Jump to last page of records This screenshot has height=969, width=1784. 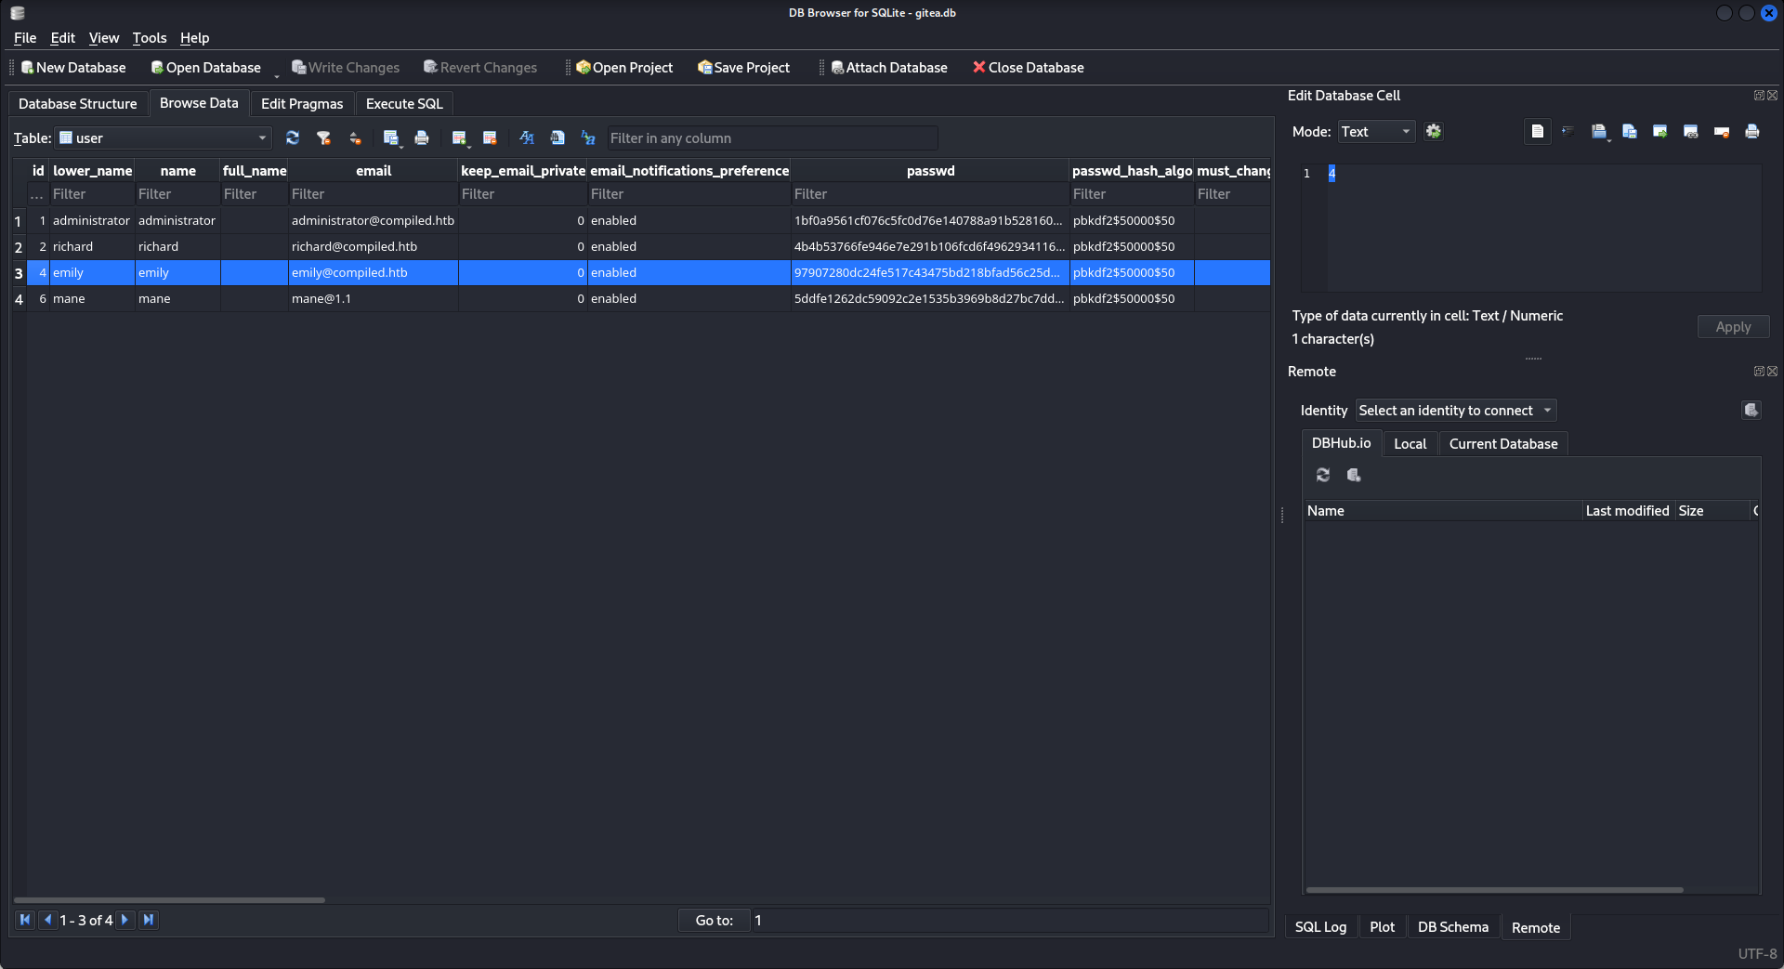[x=149, y=920]
